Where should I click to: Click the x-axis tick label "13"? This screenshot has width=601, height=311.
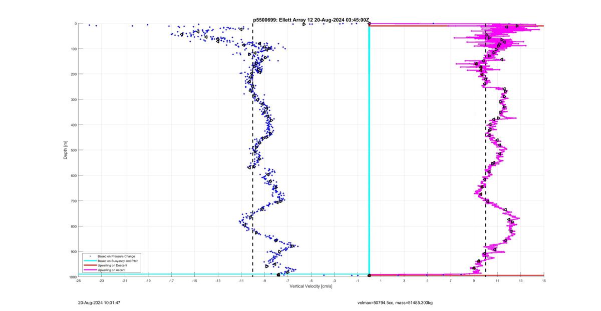tap(521, 280)
